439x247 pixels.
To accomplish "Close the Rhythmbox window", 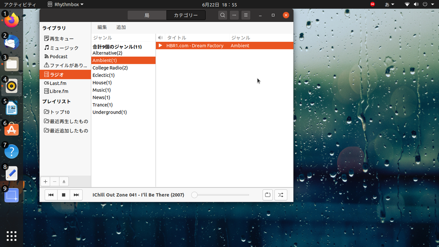I will tap(286, 15).
